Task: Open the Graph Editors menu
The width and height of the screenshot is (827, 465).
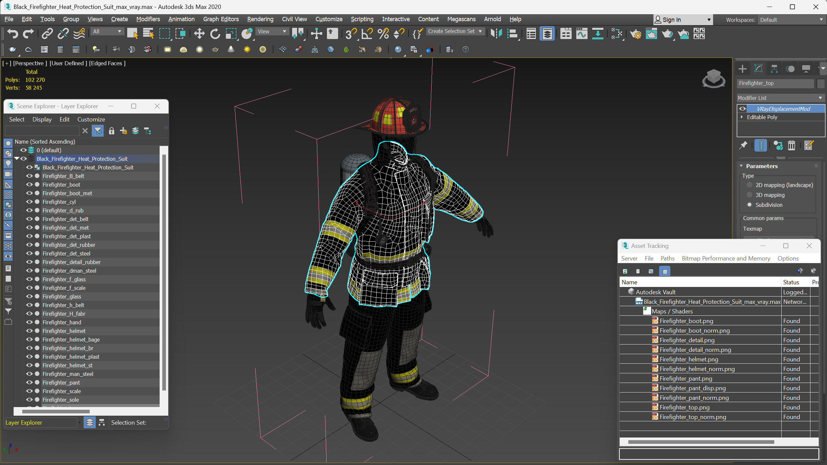Action: click(221, 19)
